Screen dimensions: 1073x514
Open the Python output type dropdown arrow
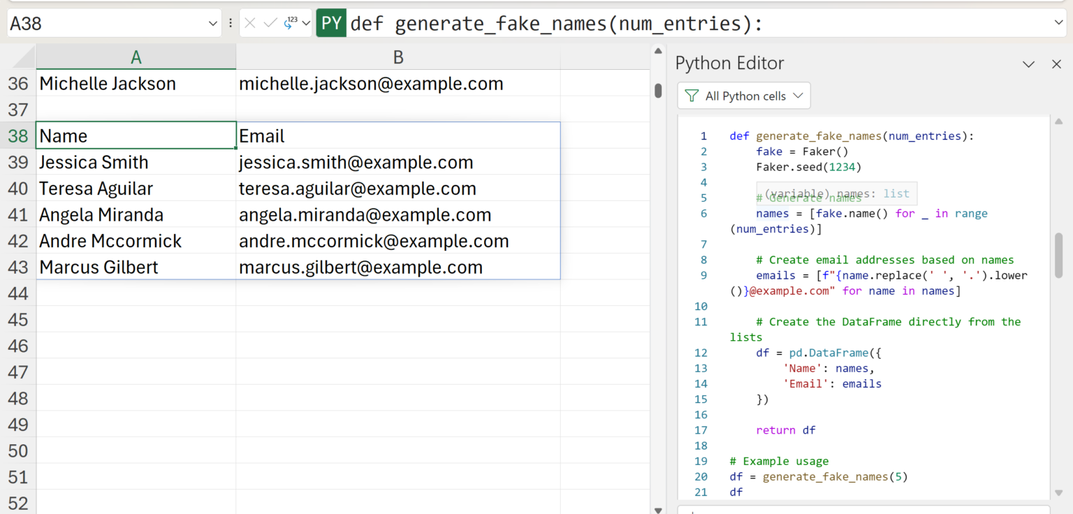tap(306, 24)
